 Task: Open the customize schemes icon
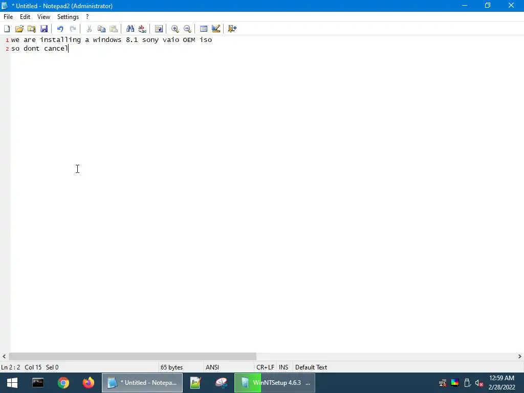tap(216, 29)
